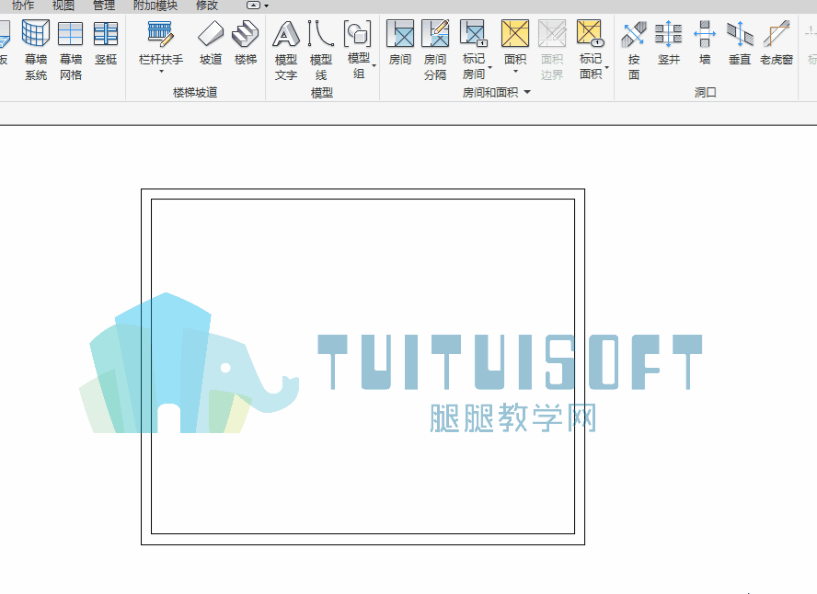The height and width of the screenshot is (594, 817).
Task: Select the 按面 (By Face) opening tool
Action: point(634,50)
